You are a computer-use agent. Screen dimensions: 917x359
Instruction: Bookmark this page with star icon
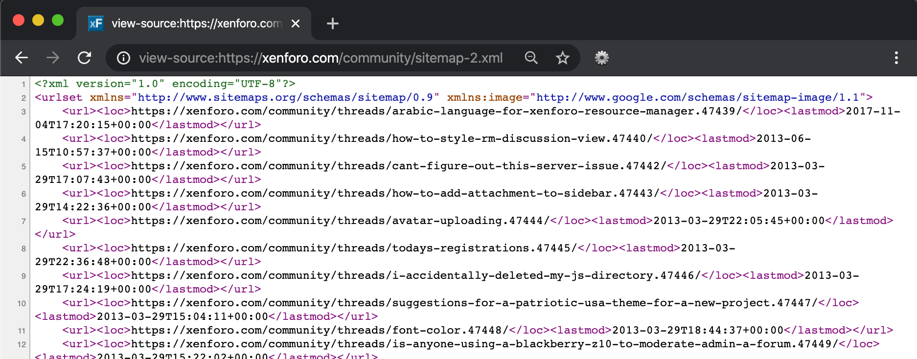[x=562, y=58]
